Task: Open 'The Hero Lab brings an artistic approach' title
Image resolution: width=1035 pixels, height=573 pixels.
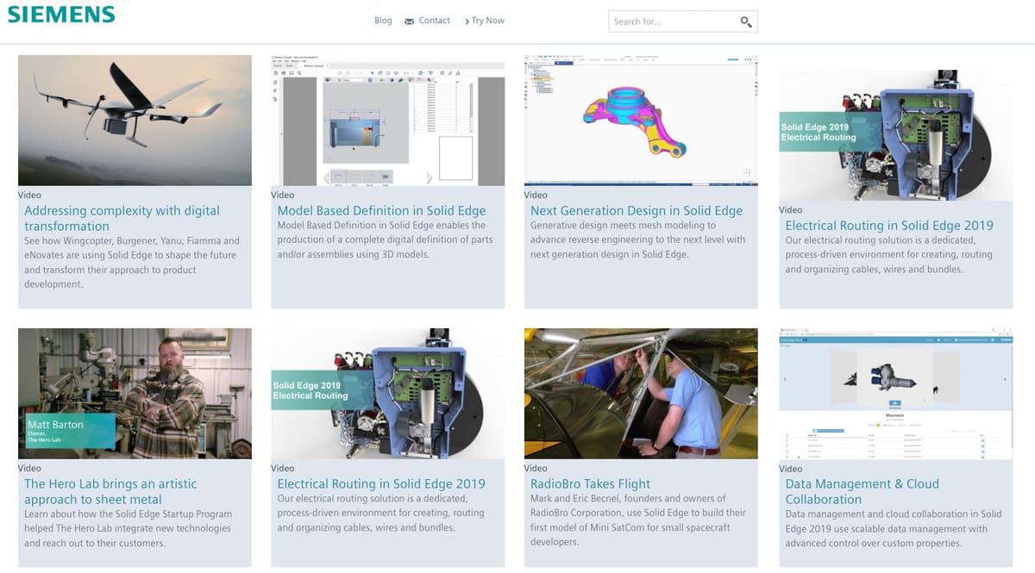Action: point(110,491)
